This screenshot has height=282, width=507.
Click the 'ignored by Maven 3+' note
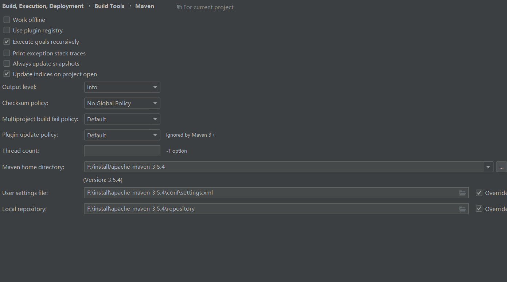coord(190,135)
